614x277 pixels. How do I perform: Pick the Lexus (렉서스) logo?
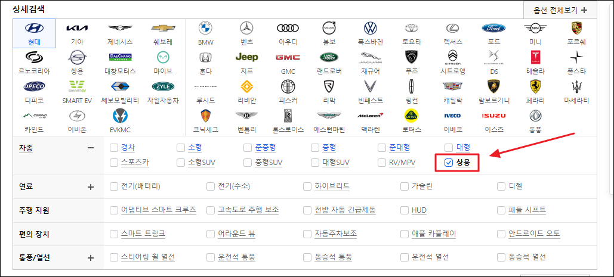pyautogui.click(x=452, y=28)
